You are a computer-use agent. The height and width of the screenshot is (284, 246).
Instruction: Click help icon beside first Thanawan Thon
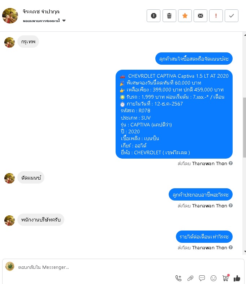point(230,163)
